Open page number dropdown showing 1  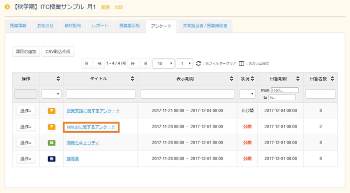184,64
